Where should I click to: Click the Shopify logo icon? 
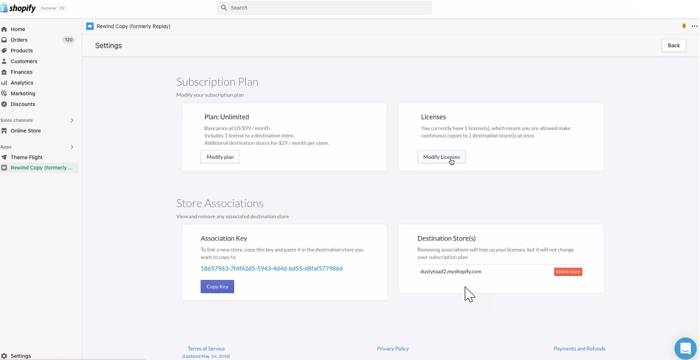pos(4,8)
